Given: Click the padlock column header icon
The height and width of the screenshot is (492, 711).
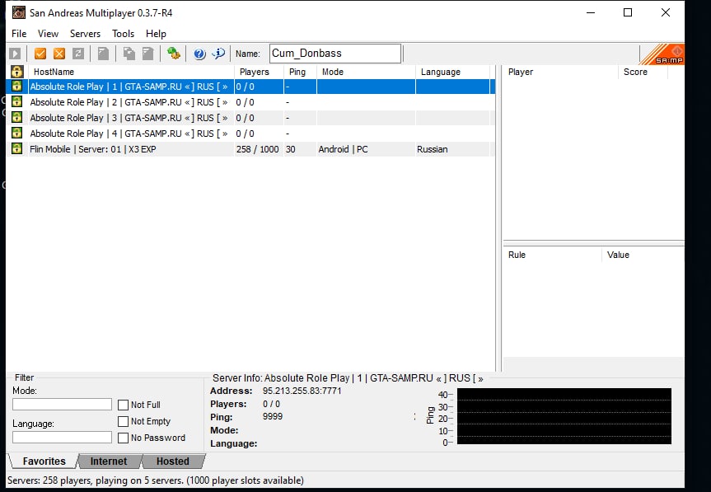Looking at the screenshot, I should (x=17, y=72).
